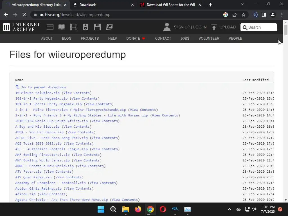Screen dimensions: 288x216
Task: Click the user avatar icon
Action: (167, 27)
